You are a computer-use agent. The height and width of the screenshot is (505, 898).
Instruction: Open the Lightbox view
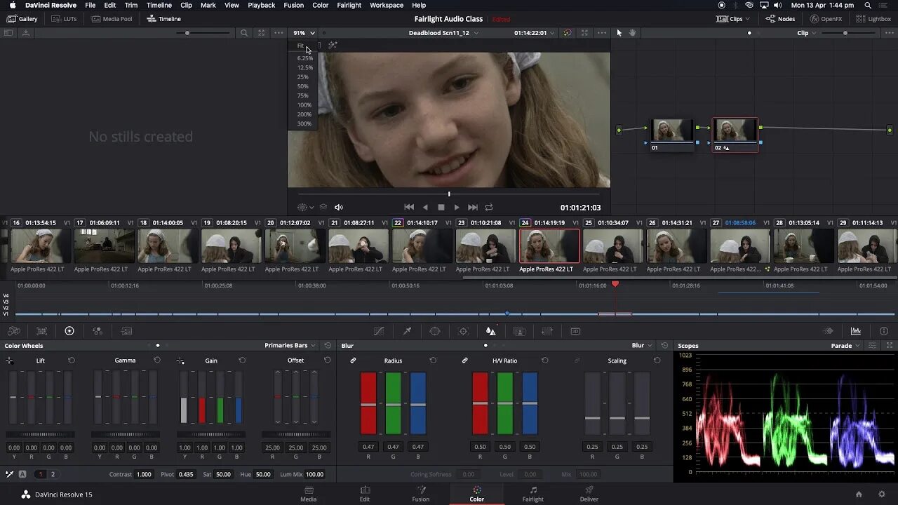point(874,19)
